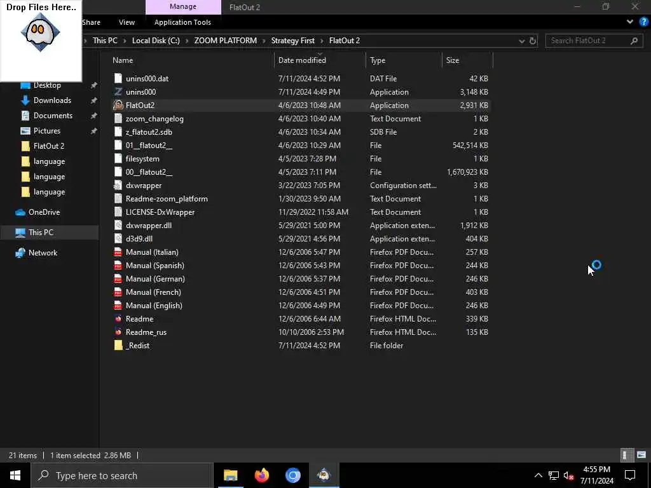Click the Search FlatOut 2 field
The image size is (651, 488).
pyautogui.click(x=594, y=41)
